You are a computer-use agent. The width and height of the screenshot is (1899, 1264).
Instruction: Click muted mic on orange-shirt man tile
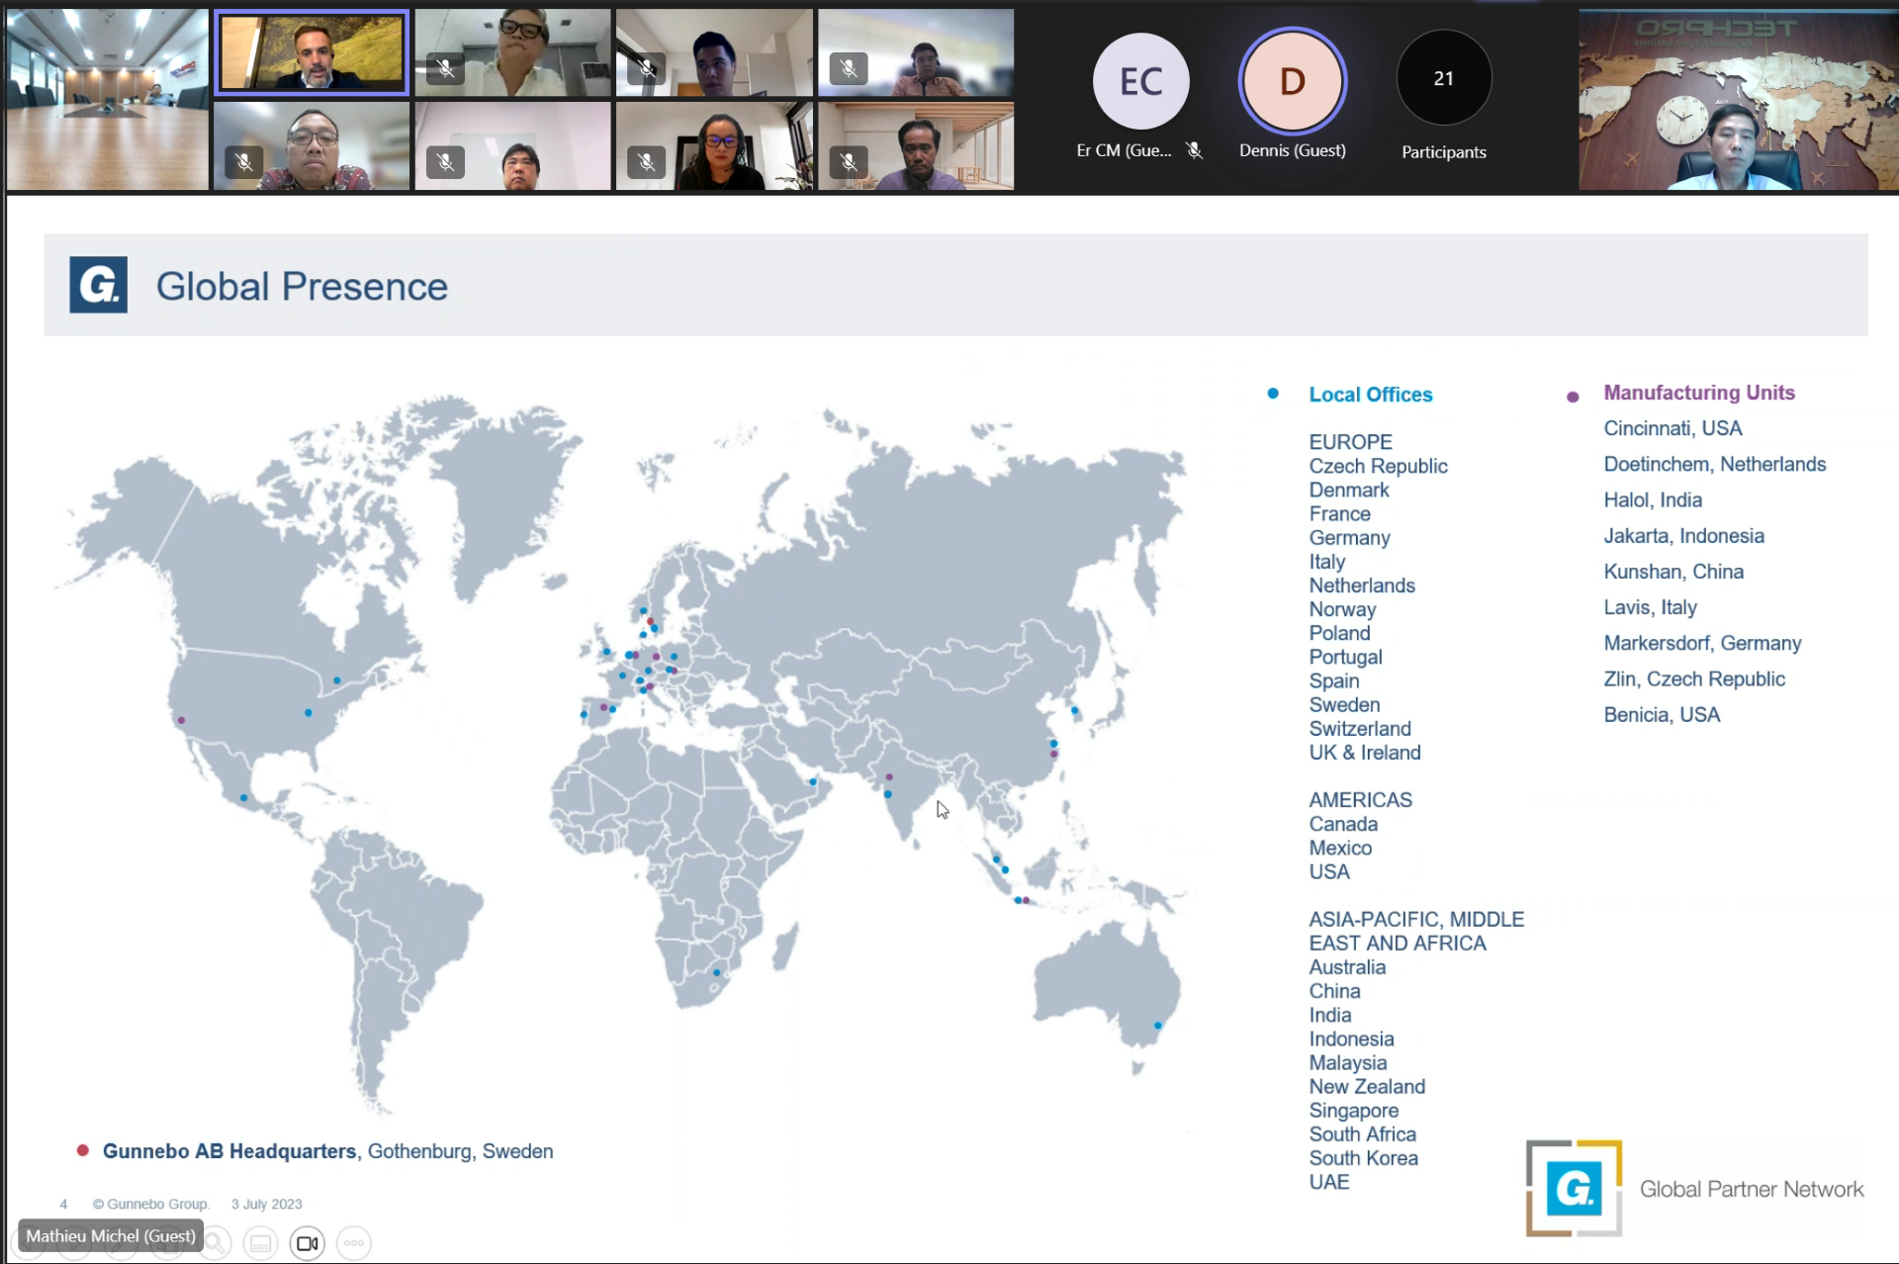(849, 68)
